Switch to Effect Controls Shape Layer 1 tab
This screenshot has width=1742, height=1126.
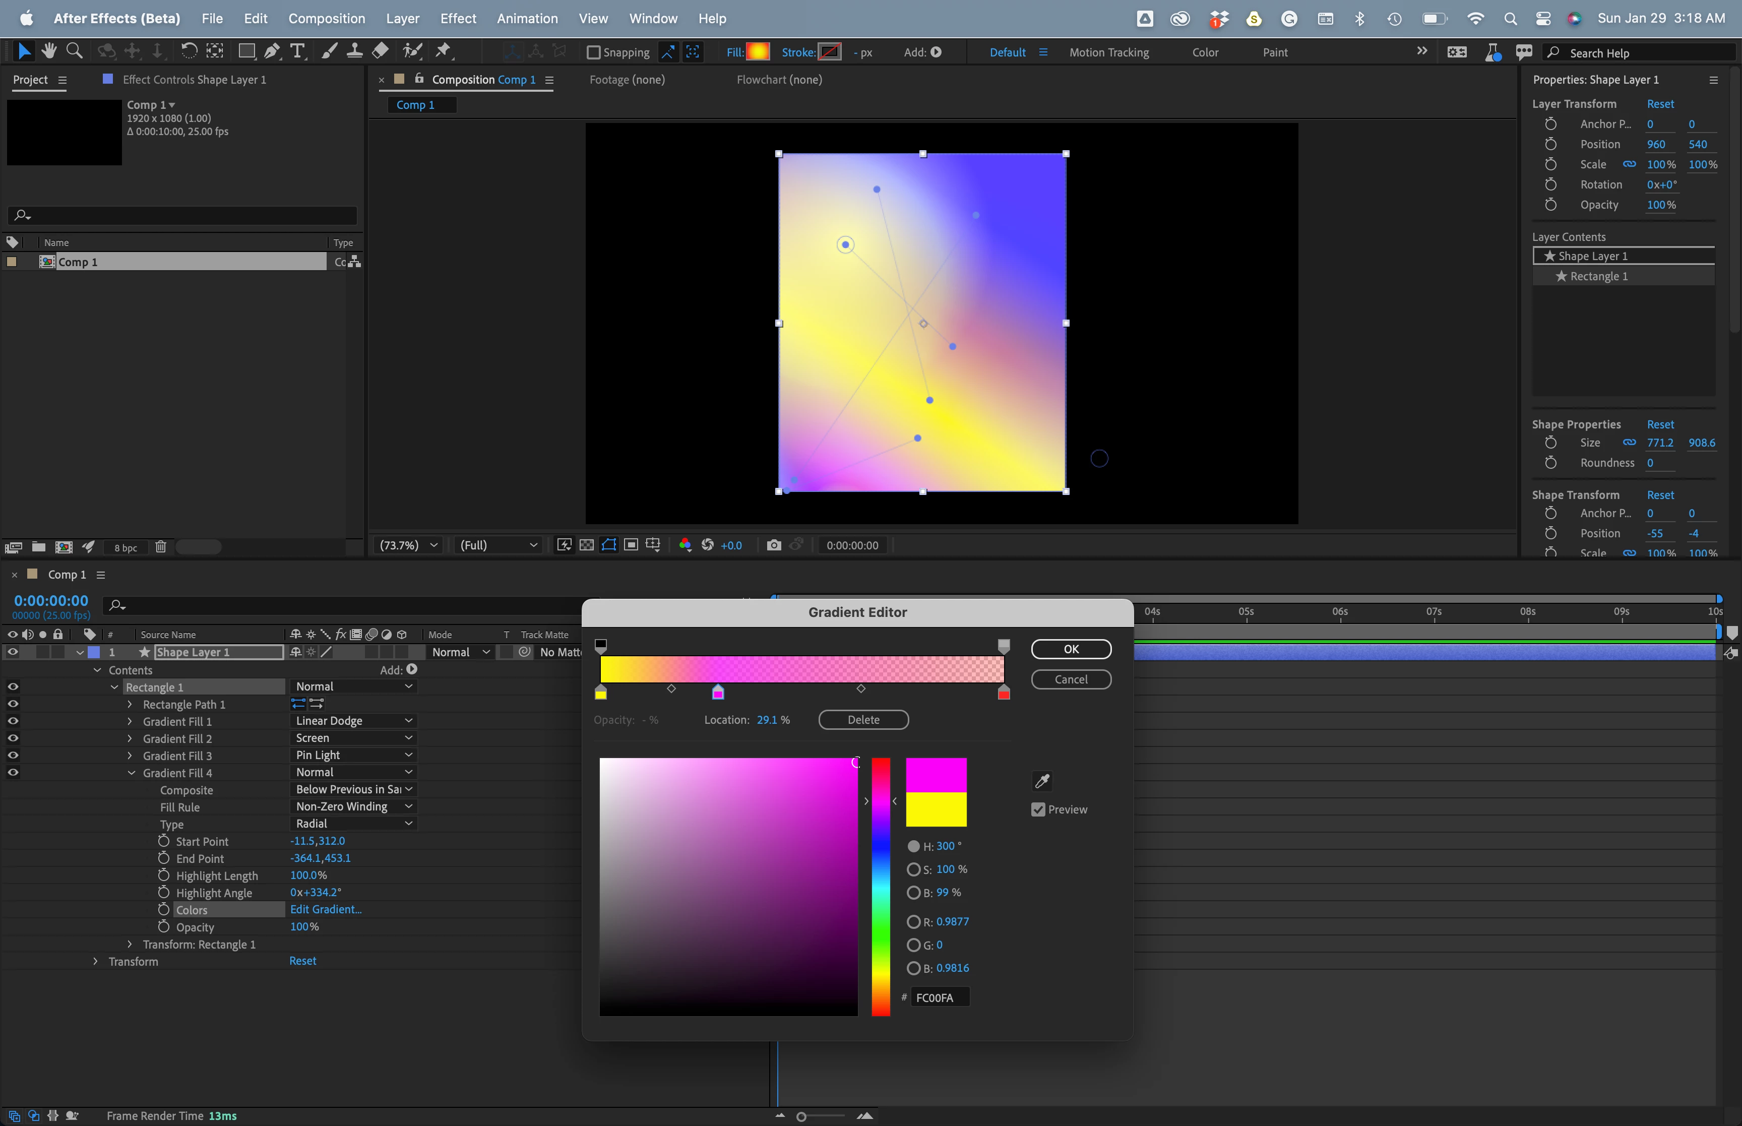pos(194,80)
